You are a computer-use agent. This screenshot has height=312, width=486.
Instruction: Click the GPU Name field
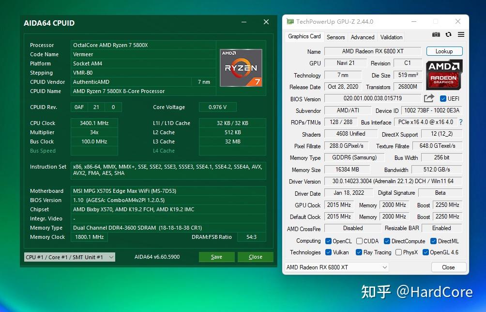pos(373,51)
